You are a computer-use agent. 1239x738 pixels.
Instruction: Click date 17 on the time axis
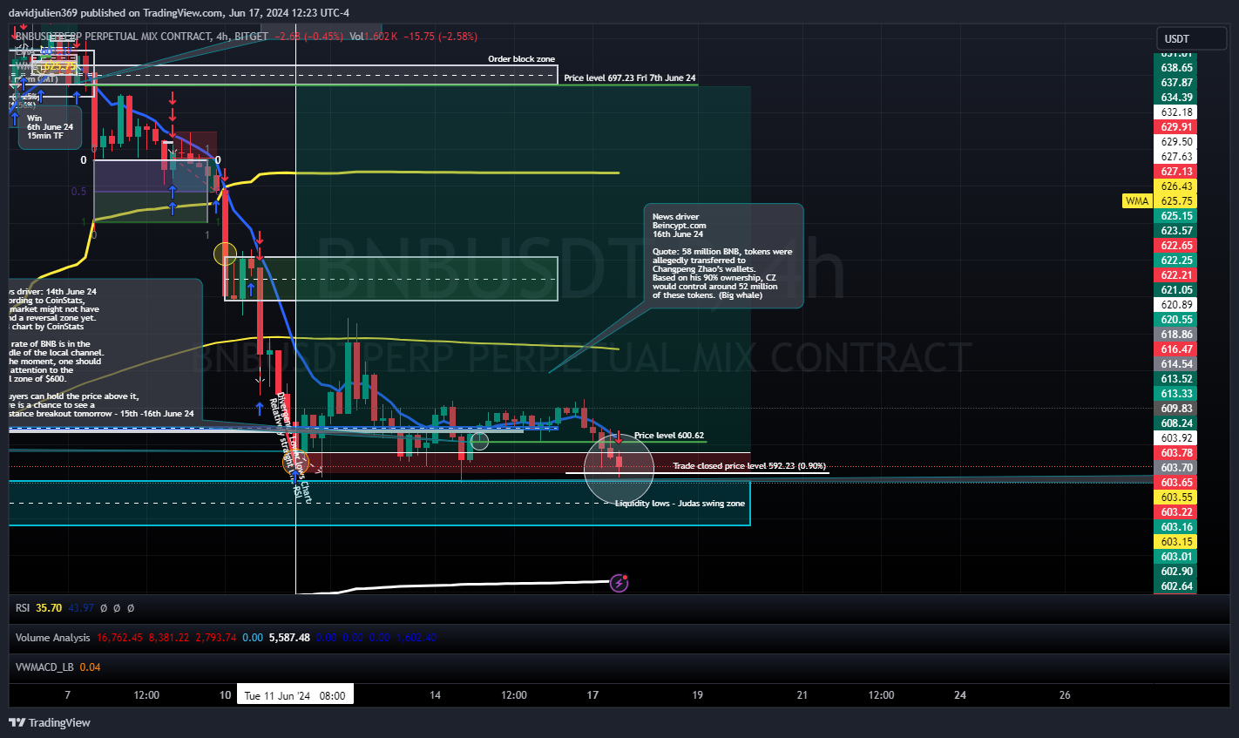click(592, 695)
